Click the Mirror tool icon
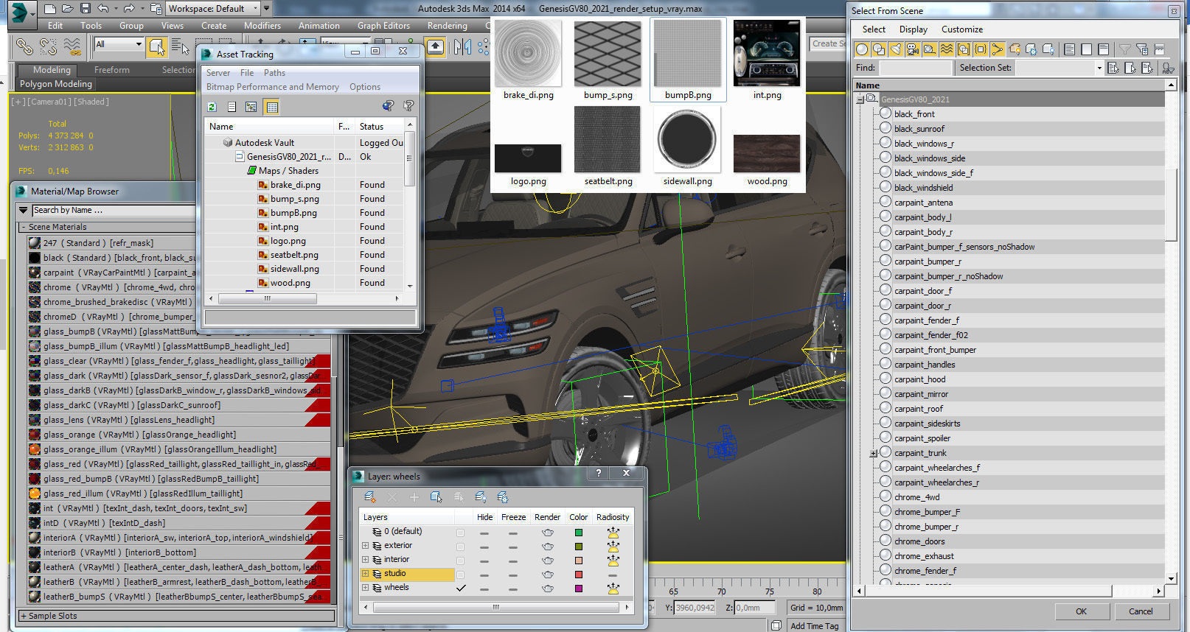The width and height of the screenshot is (1190, 632). (x=462, y=47)
